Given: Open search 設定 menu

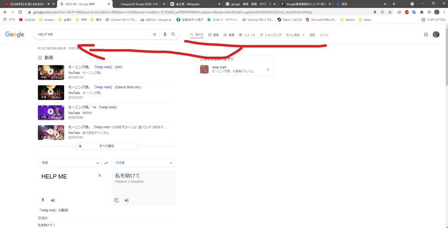Looking at the screenshot, I should tap(312, 35).
